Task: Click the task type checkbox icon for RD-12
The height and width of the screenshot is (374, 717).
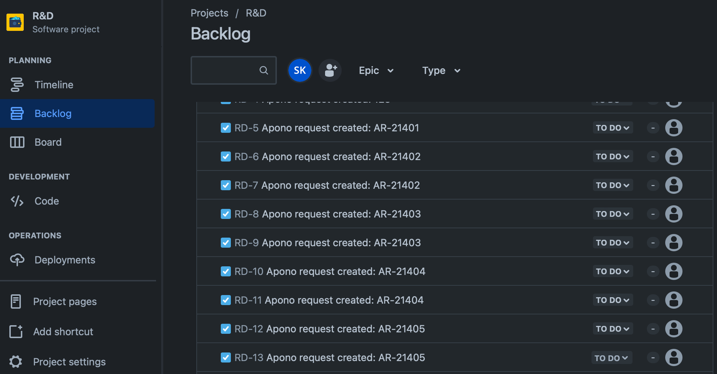Action: [x=225, y=329]
